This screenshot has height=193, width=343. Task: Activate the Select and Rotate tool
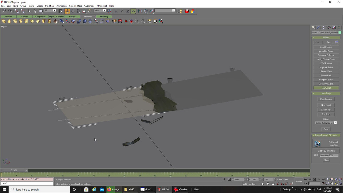(79, 11)
